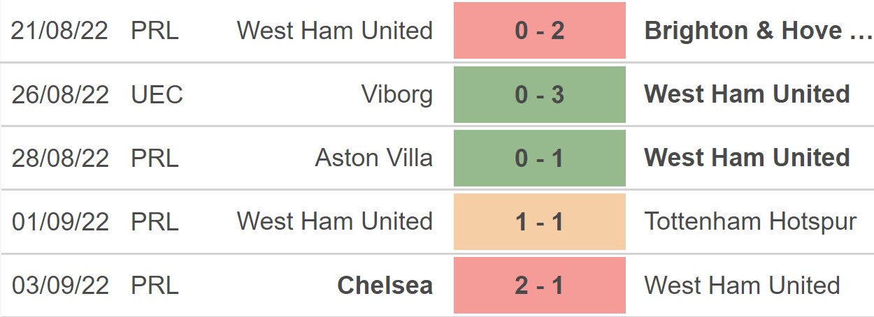Click West Ham United facing Brighton
The width and height of the screenshot is (874, 317).
[334, 31]
